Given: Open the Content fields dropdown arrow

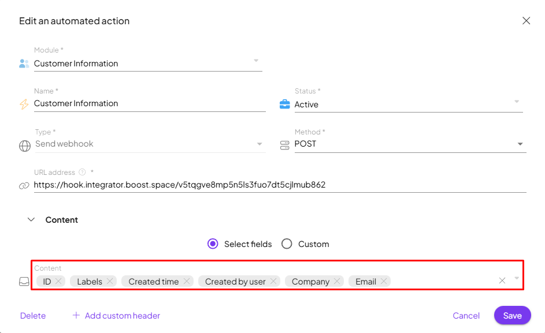Looking at the screenshot, I should pyautogui.click(x=517, y=279).
